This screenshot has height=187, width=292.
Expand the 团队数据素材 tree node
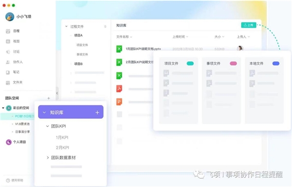click(x=48, y=158)
